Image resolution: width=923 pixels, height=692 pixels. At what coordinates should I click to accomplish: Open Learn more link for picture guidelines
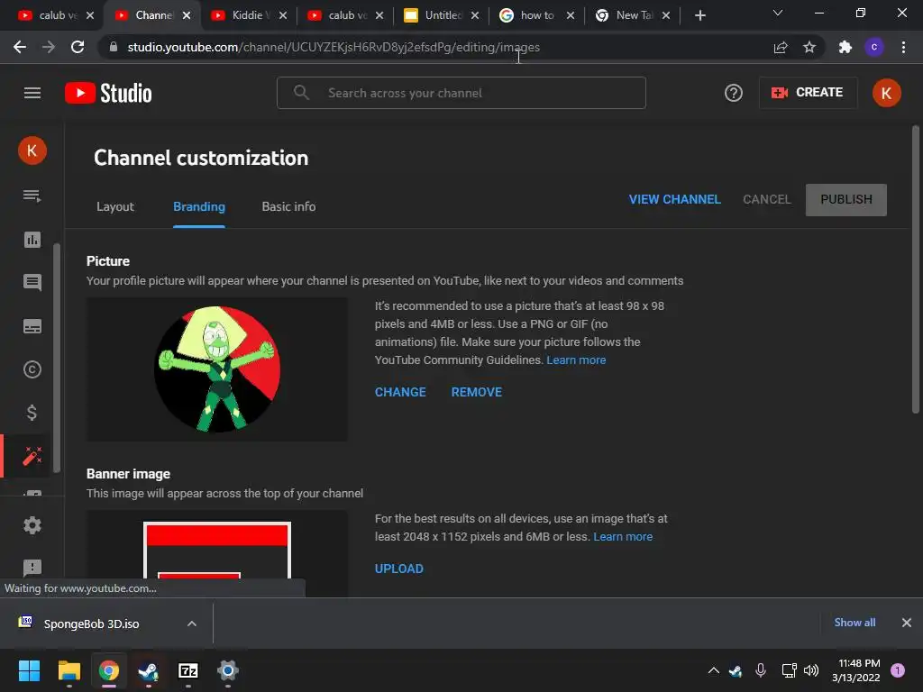point(576,360)
